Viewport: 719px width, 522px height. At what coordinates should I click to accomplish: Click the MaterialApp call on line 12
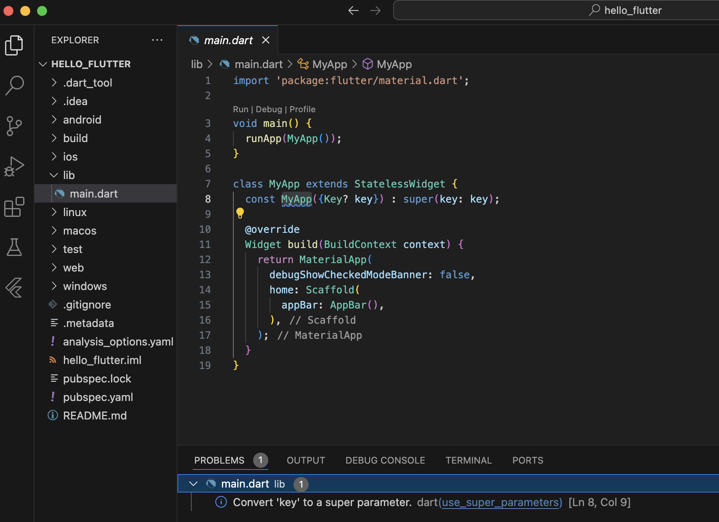[x=333, y=259]
